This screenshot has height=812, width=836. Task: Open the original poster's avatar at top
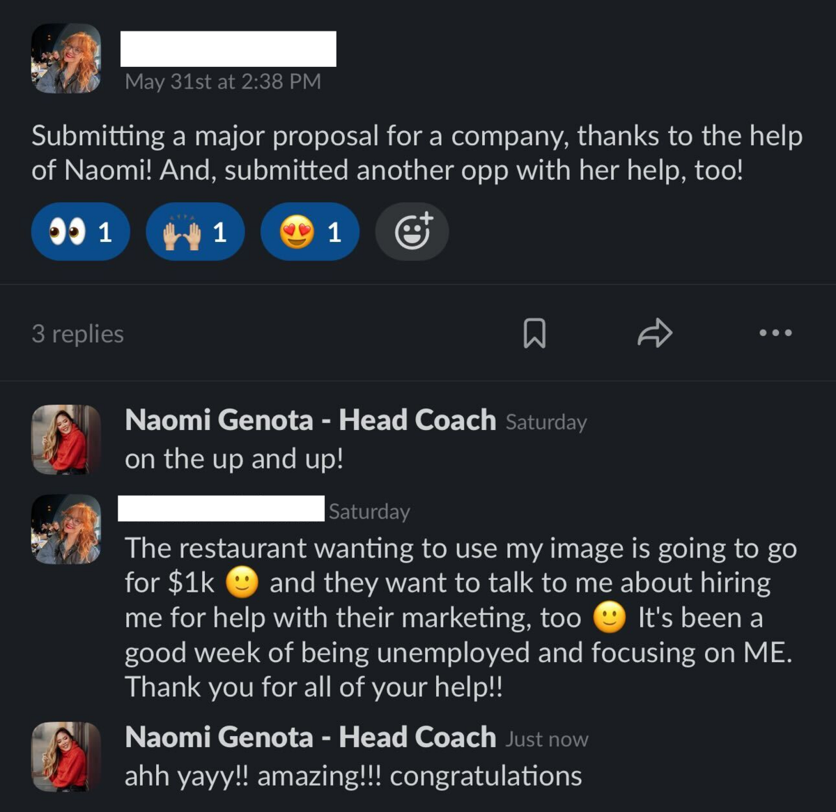[x=66, y=59]
